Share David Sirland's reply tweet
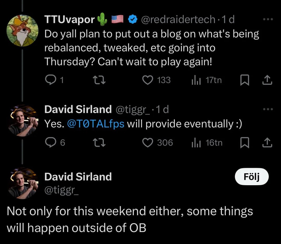This screenshot has width=281, height=244. [267, 143]
